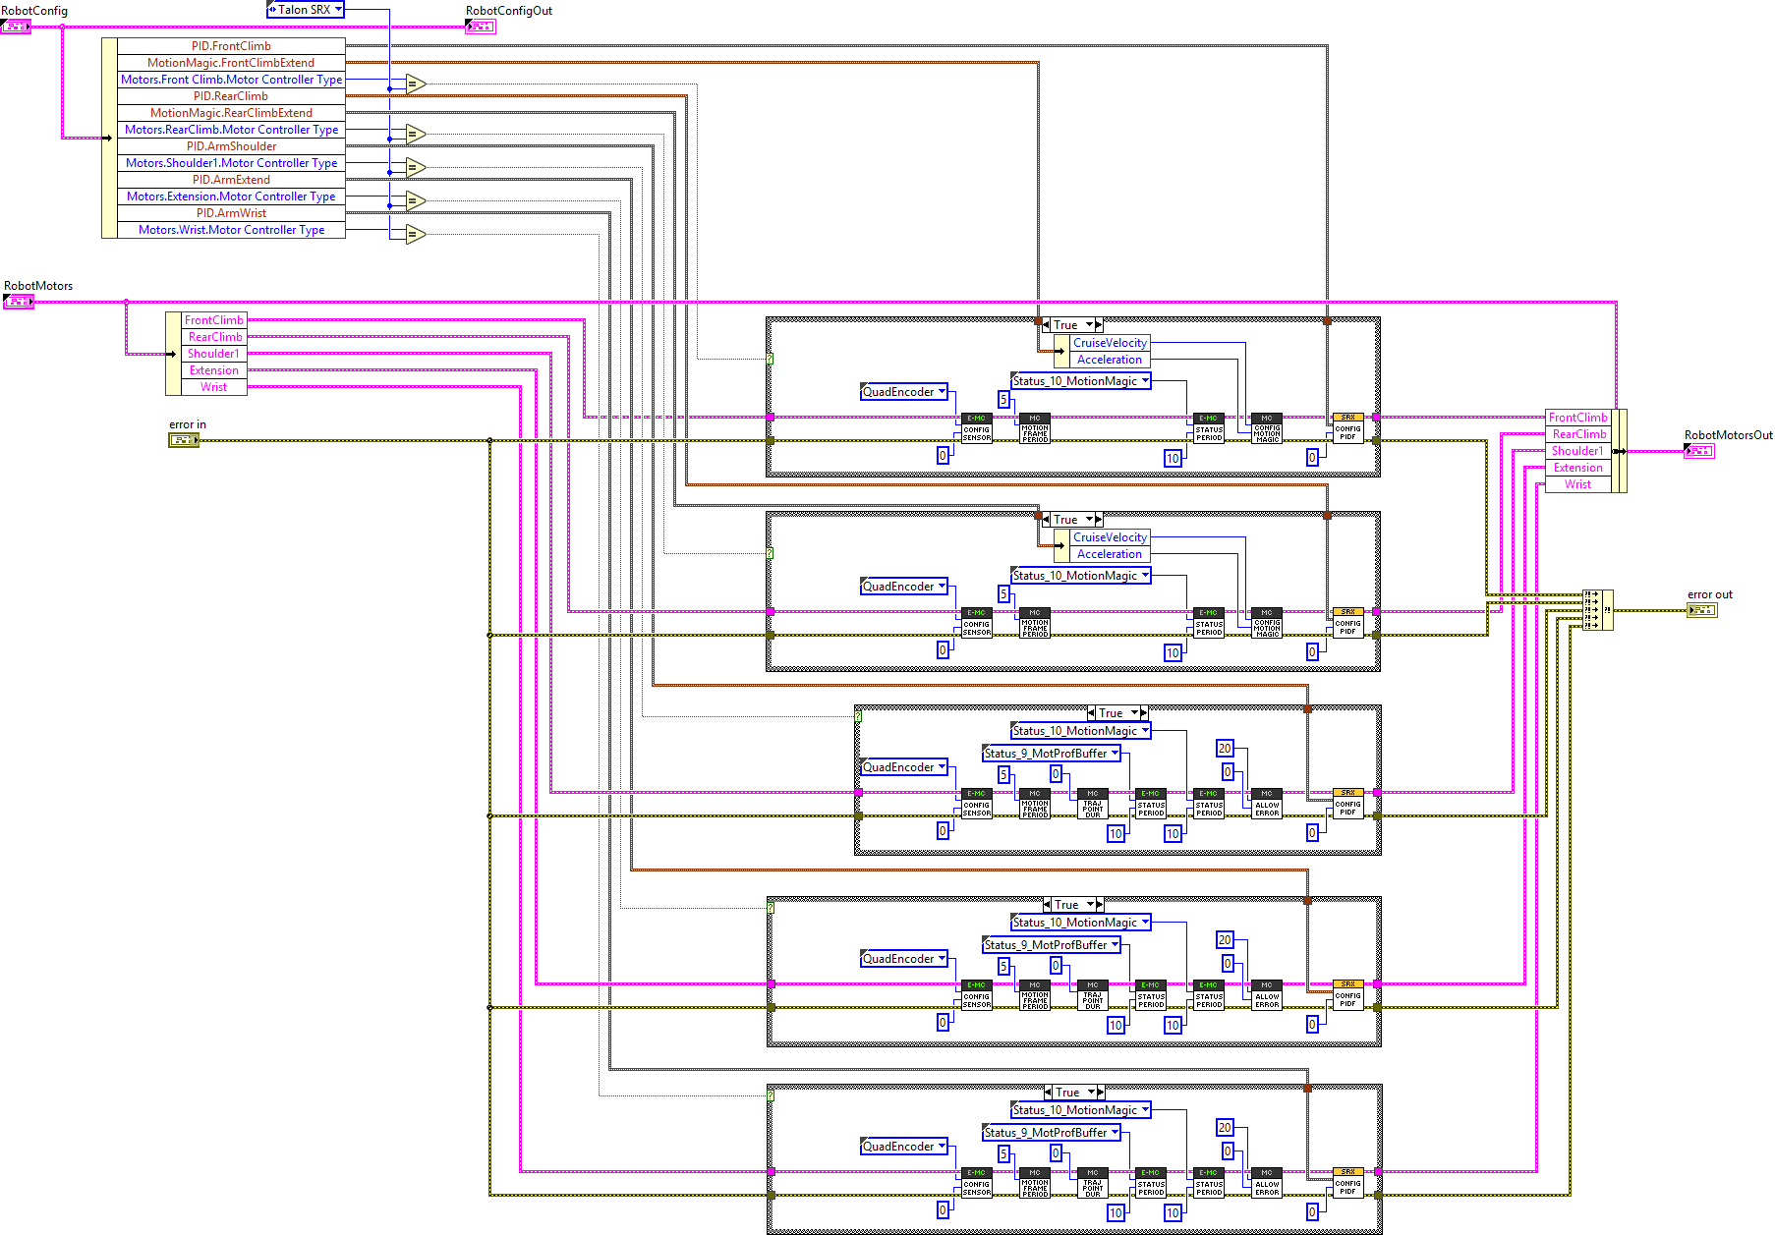1775x1235 pixels.
Task: Select the numeric constant 20
Action: pos(1225,748)
